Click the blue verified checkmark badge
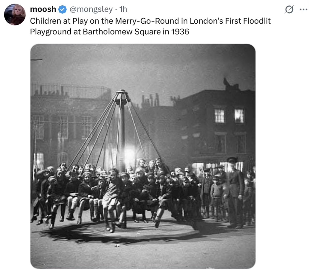 click(x=62, y=9)
